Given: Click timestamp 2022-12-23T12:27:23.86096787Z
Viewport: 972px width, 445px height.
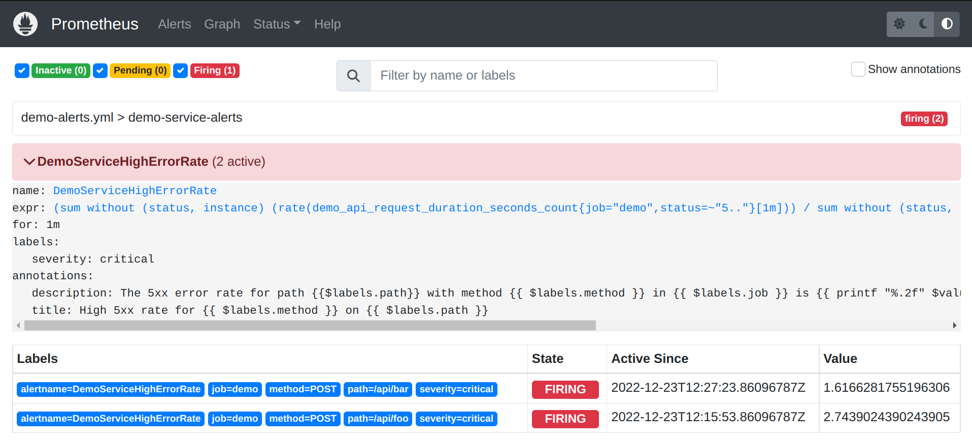Looking at the screenshot, I should pos(709,388).
